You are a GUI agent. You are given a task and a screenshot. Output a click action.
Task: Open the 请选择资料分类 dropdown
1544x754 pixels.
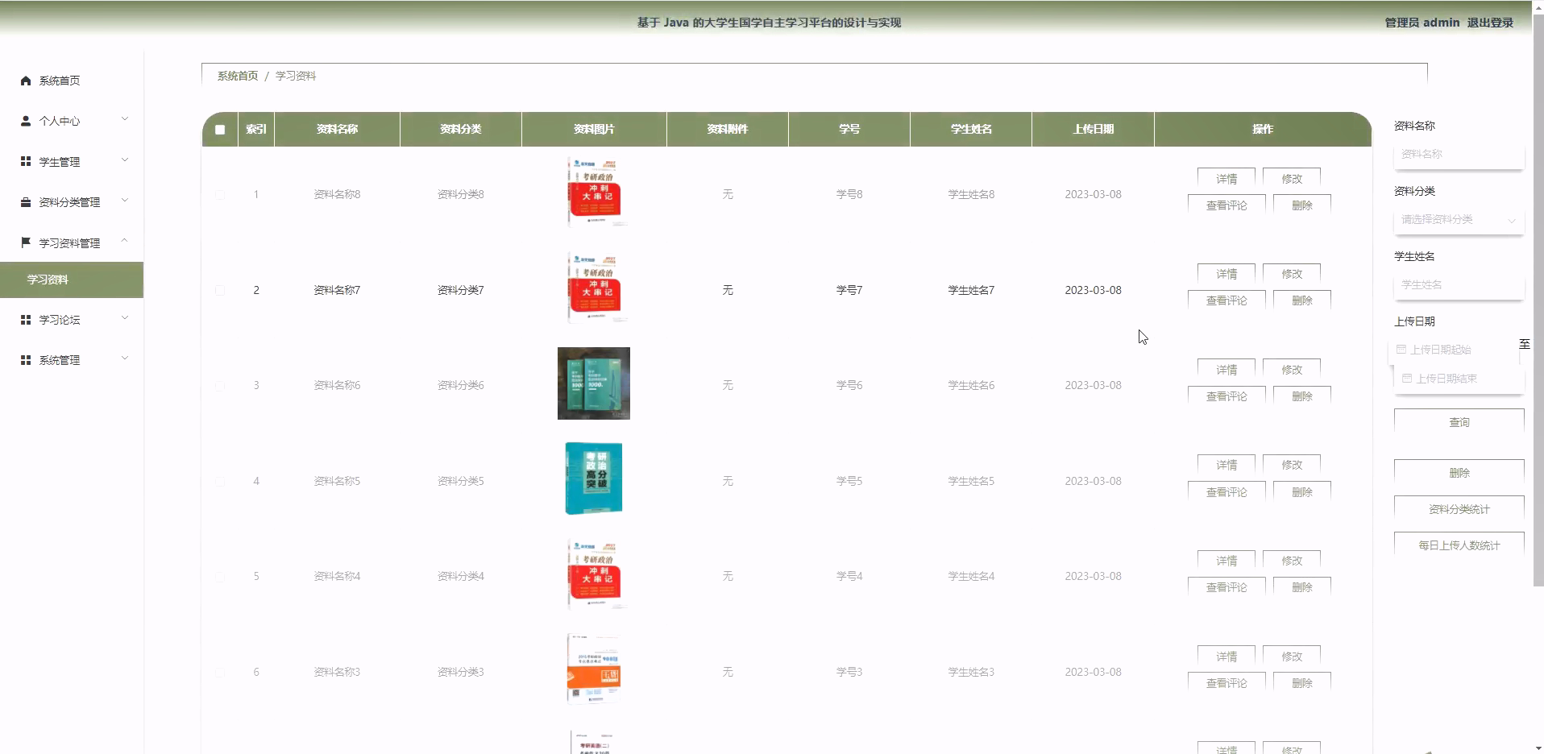(1459, 219)
